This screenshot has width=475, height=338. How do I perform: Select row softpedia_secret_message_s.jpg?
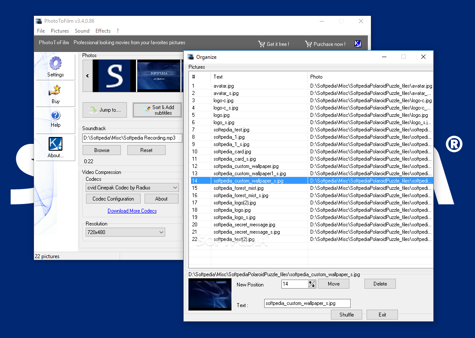311,232
